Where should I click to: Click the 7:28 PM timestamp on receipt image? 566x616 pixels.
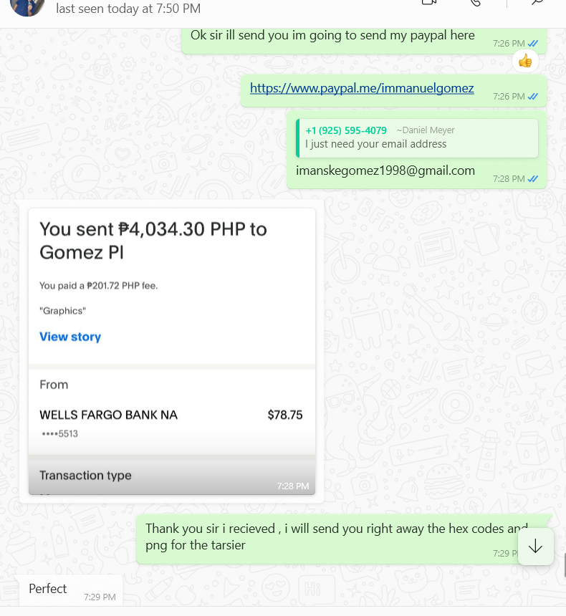tap(293, 486)
